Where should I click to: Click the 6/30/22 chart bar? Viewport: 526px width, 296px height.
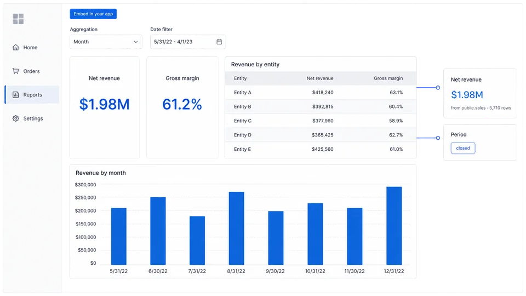click(x=158, y=231)
